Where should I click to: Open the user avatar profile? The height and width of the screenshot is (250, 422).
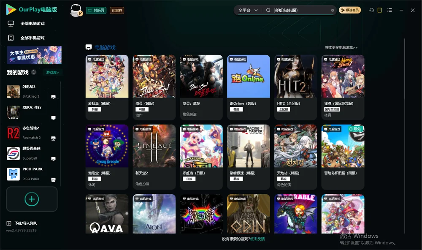click(x=76, y=10)
